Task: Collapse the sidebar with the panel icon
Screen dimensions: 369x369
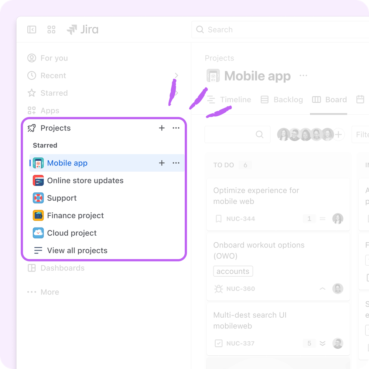Action: tap(32, 30)
